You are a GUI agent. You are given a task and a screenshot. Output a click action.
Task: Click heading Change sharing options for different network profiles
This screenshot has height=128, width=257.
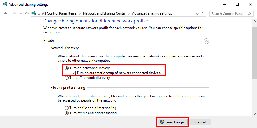96,21
